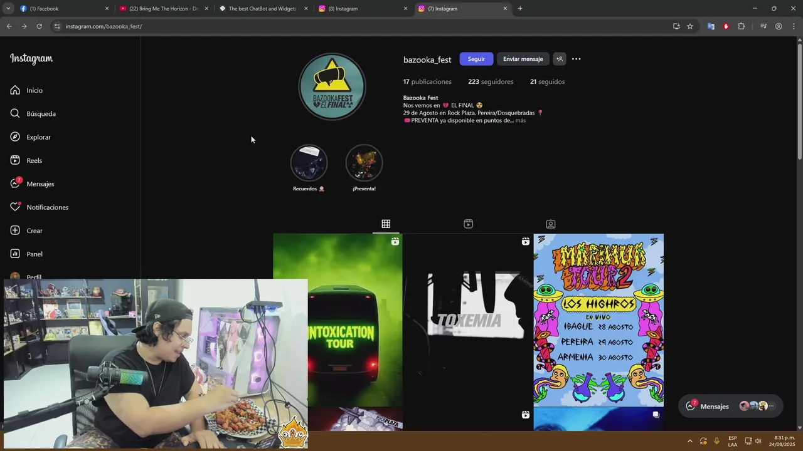The height and width of the screenshot is (451, 803).
Task: Open Bazooka Fest profile picture
Action: [x=332, y=86]
